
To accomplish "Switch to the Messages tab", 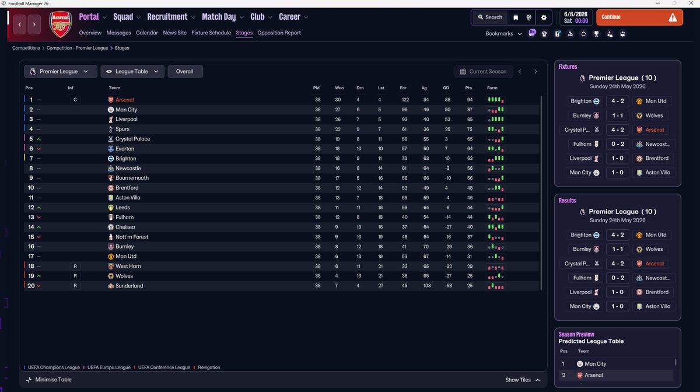I will 118,33.
